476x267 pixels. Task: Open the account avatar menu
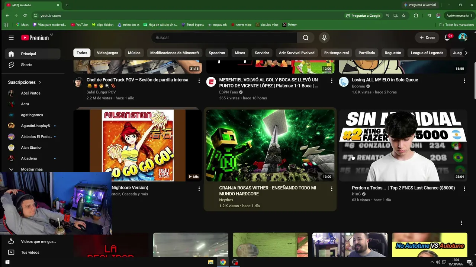pyautogui.click(x=463, y=37)
